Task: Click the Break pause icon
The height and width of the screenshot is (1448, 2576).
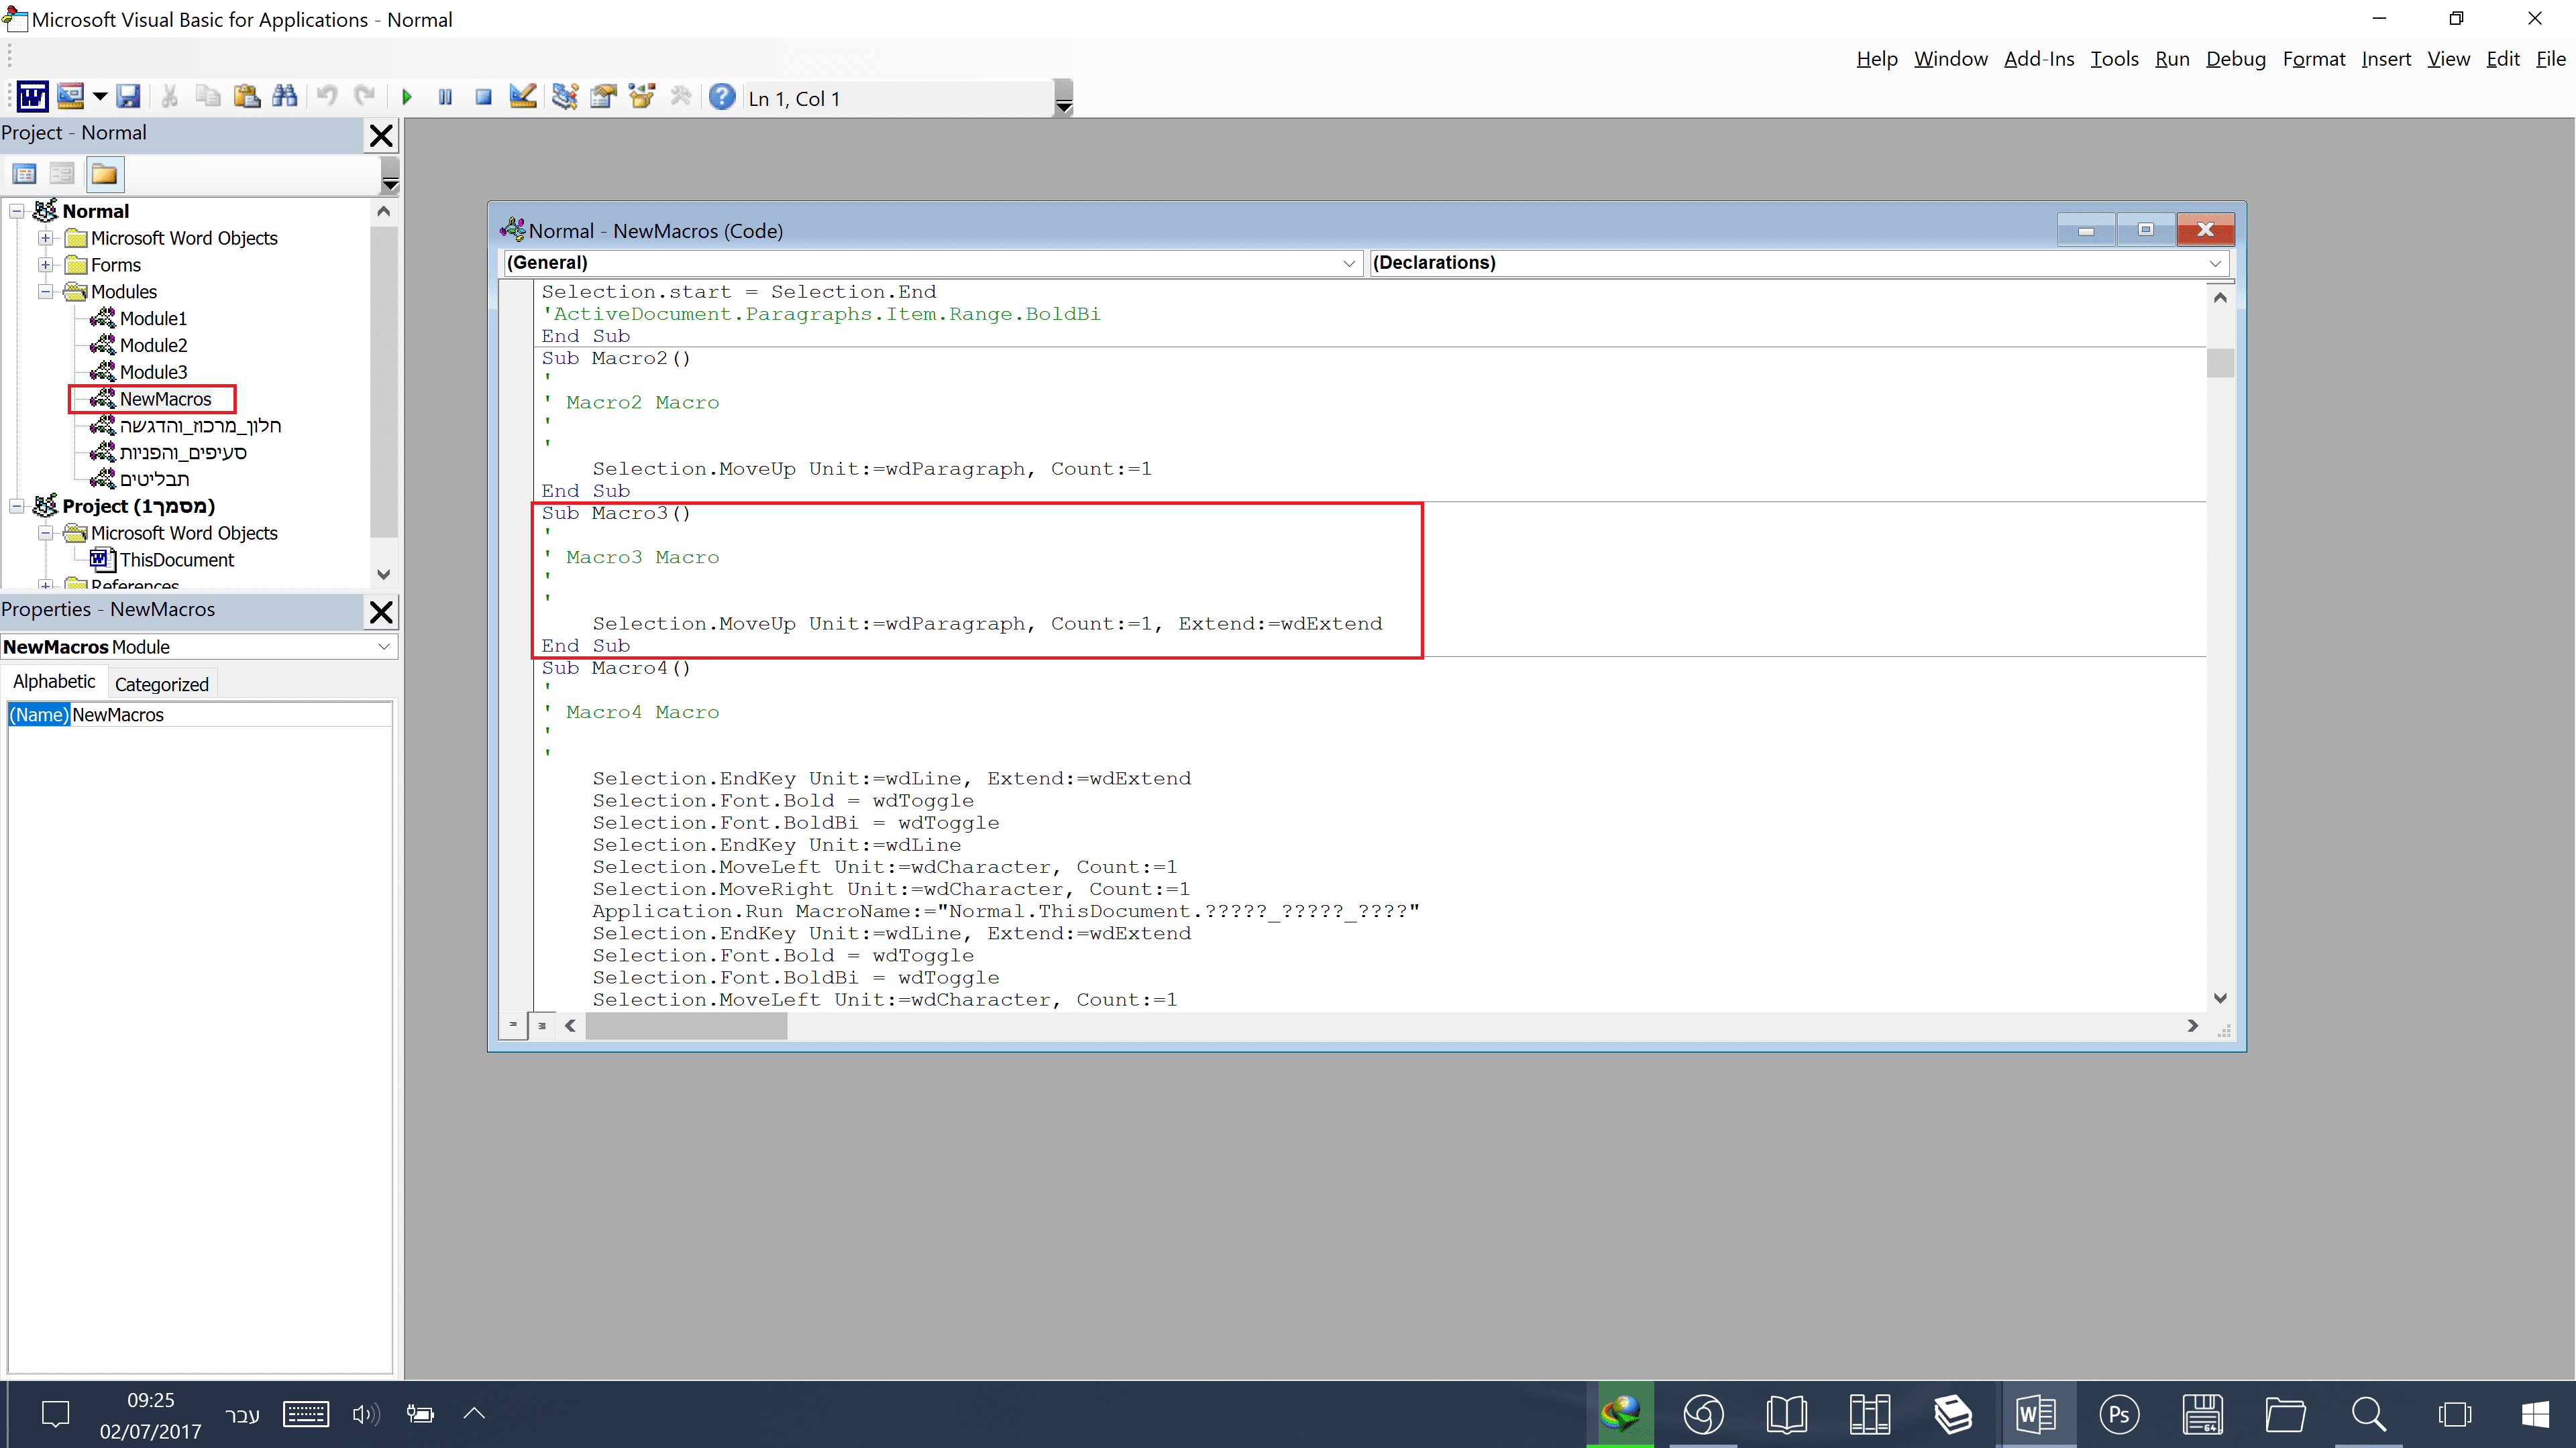Action: [445, 97]
